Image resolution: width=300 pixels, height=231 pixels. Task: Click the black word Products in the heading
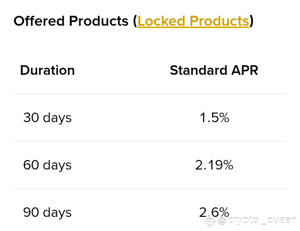click(98, 21)
